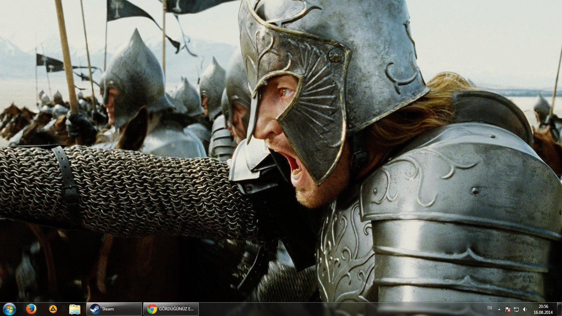Switch to the GÖRDÜĞÜNÜZ E... Chrome window

click(176, 309)
